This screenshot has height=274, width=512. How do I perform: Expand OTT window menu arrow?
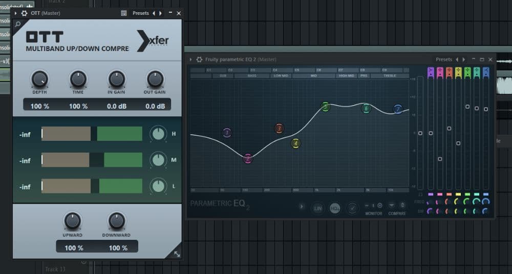tap(16, 13)
